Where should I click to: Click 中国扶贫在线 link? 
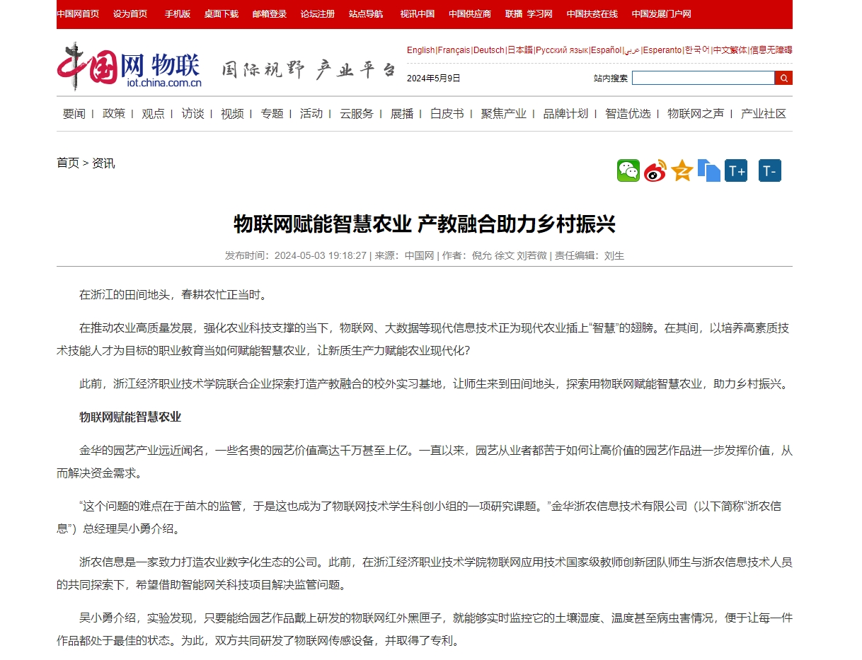[592, 14]
